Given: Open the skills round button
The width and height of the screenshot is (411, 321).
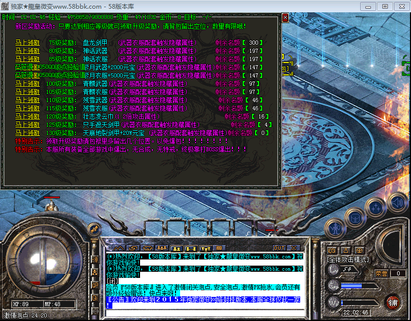Looking at the screenshot, I should [376, 207].
